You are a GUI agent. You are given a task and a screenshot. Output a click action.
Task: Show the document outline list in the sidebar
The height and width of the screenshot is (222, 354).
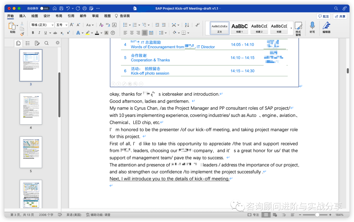pyautogui.click(x=28, y=43)
